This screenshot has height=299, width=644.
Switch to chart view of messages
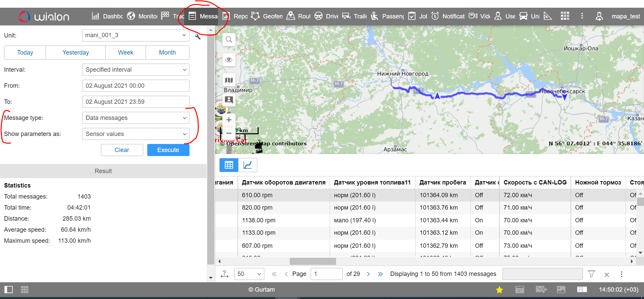click(248, 165)
